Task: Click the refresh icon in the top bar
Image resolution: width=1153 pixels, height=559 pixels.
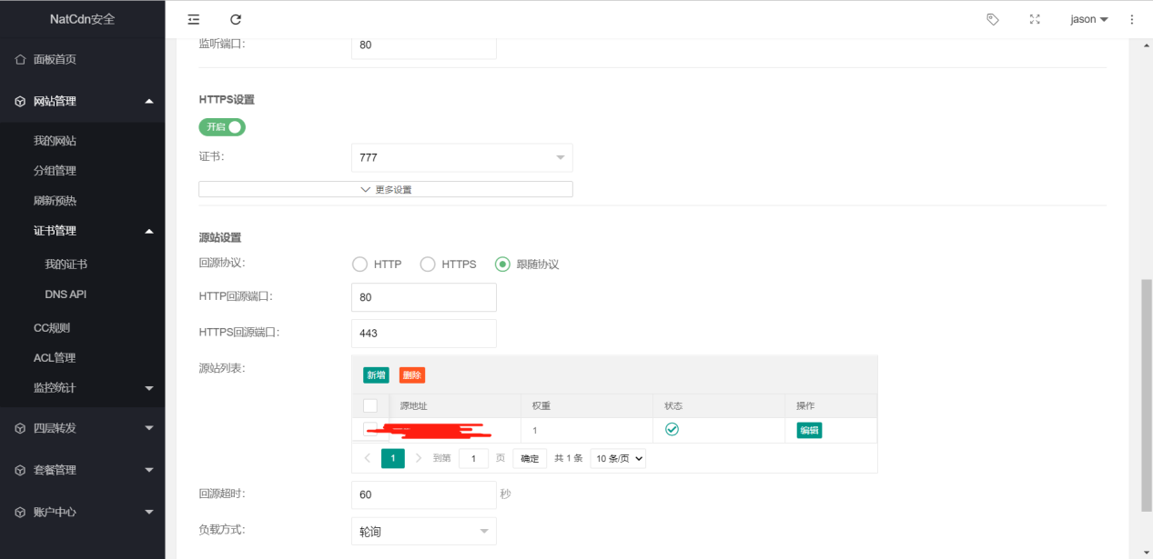Action: (236, 19)
